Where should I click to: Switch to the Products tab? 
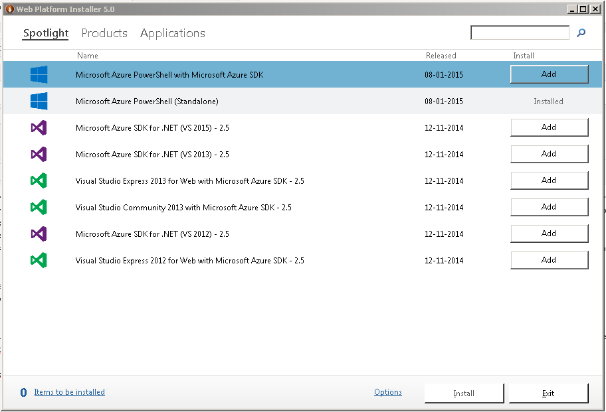(x=104, y=33)
